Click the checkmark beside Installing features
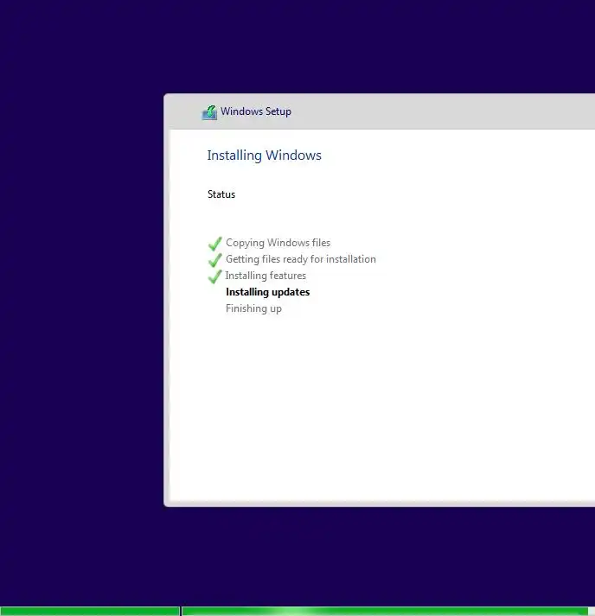 (x=215, y=276)
